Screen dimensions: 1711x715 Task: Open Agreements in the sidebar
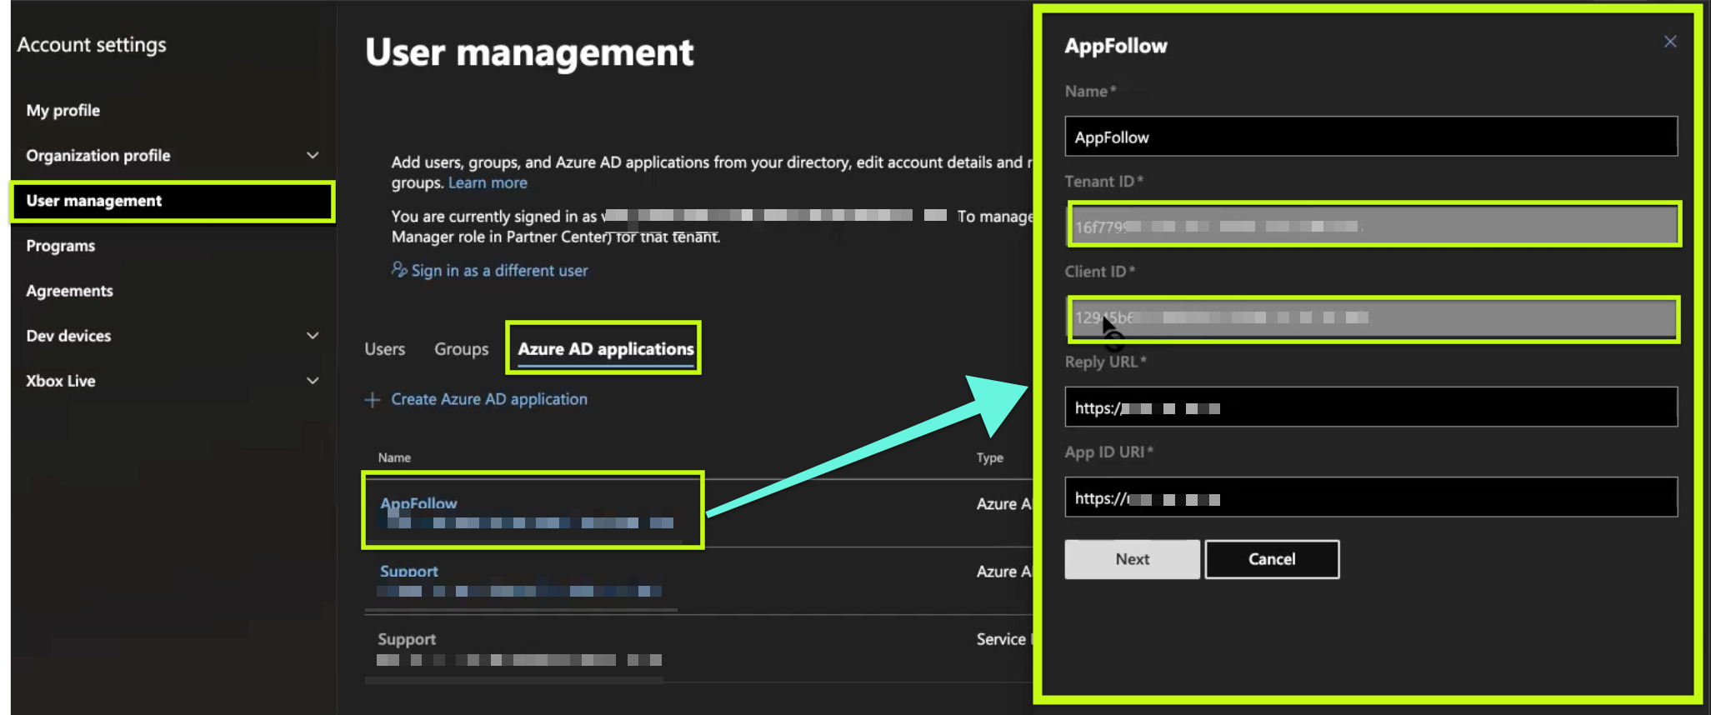pyautogui.click(x=69, y=291)
